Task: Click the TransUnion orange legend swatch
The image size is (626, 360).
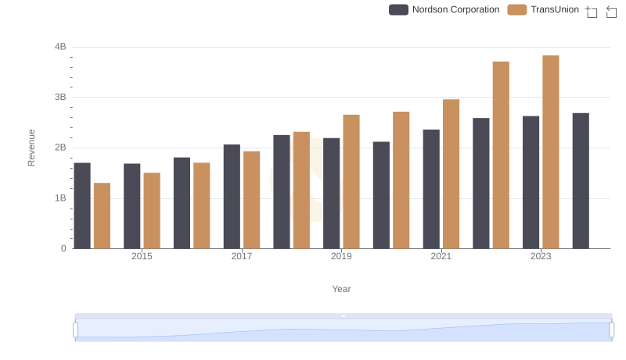Action: (517, 9)
